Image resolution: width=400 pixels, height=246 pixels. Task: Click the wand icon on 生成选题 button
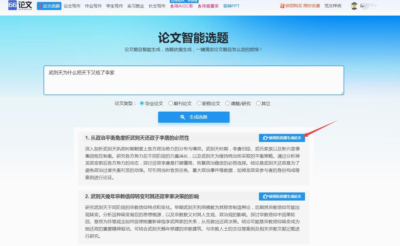point(183,117)
